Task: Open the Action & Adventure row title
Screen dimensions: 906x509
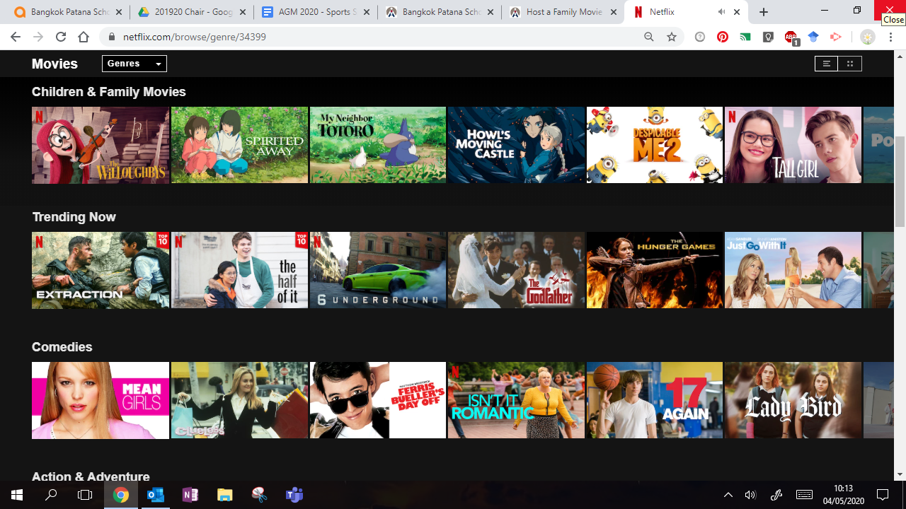Action: click(x=91, y=476)
